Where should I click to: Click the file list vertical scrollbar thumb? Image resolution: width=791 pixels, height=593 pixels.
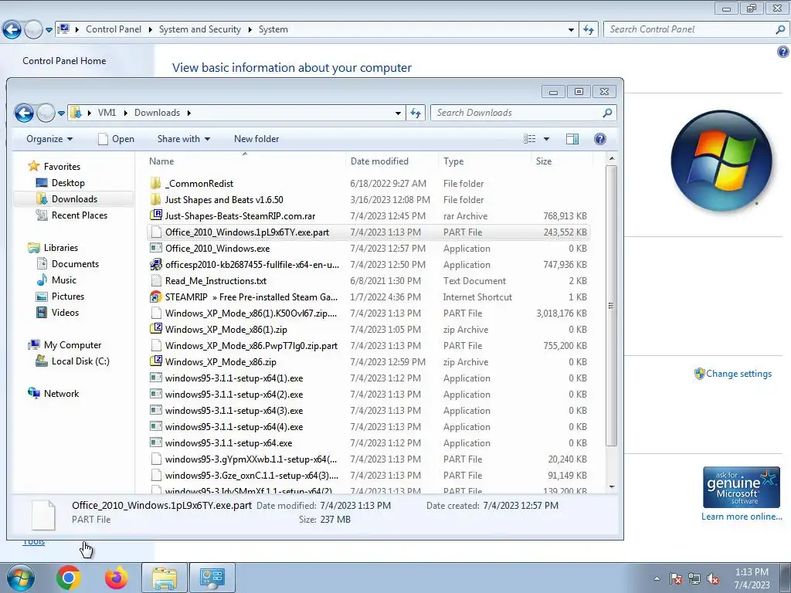(612, 305)
